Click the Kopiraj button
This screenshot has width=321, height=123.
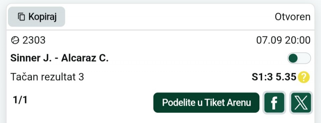(x=37, y=17)
